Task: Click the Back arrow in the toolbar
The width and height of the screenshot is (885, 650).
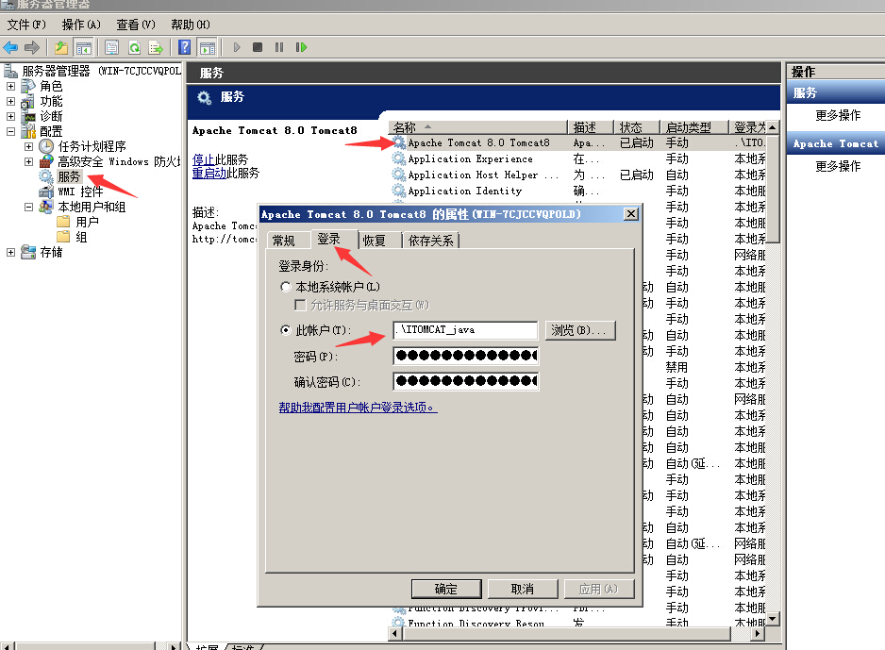Action: (x=11, y=47)
